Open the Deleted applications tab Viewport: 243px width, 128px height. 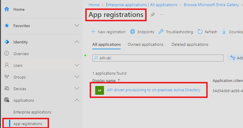point(190,45)
